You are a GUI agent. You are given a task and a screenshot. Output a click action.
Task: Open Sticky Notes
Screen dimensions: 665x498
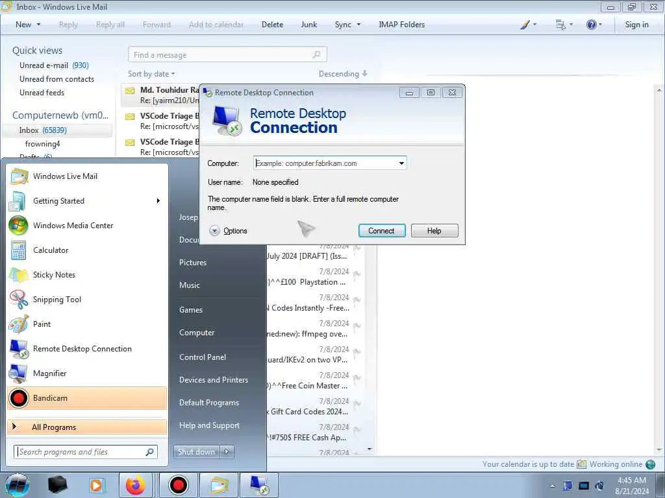click(x=87, y=274)
